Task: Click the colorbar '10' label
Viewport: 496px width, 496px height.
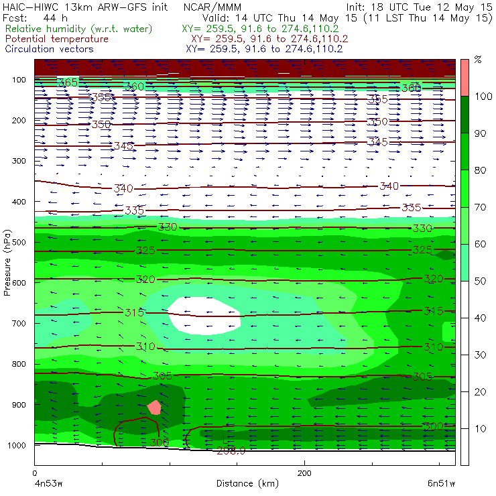Action: coord(480,429)
